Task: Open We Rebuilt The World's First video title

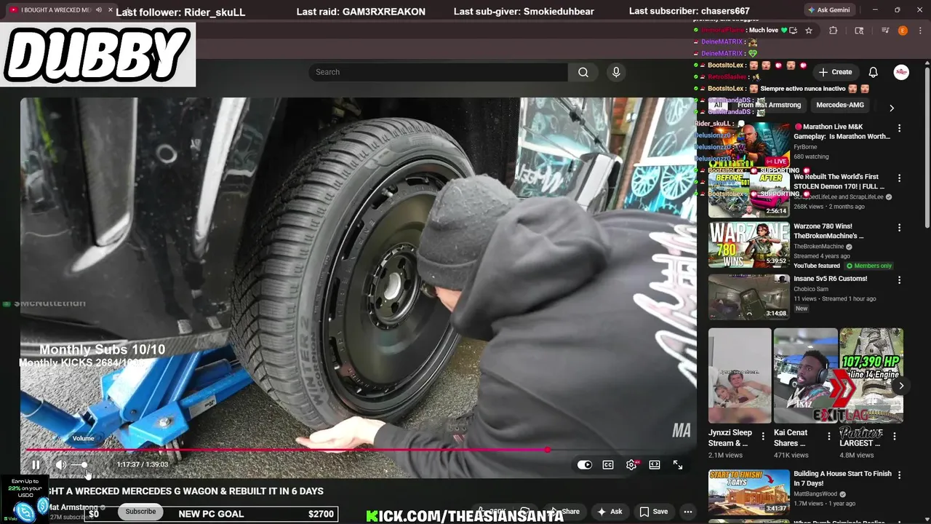Action: pyautogui.click(x=839, y=181)
